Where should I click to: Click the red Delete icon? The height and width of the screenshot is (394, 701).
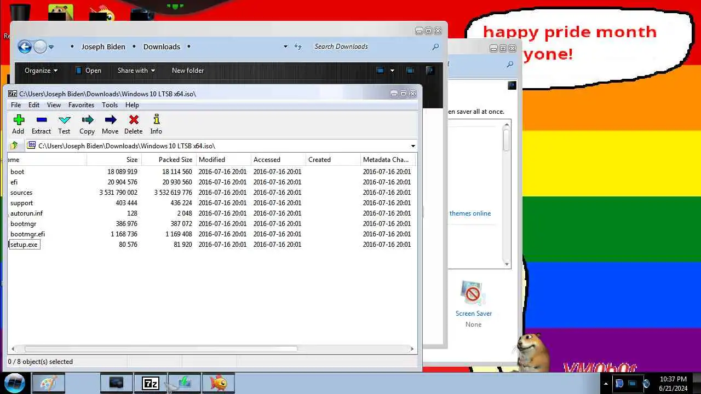click(133, 124)
